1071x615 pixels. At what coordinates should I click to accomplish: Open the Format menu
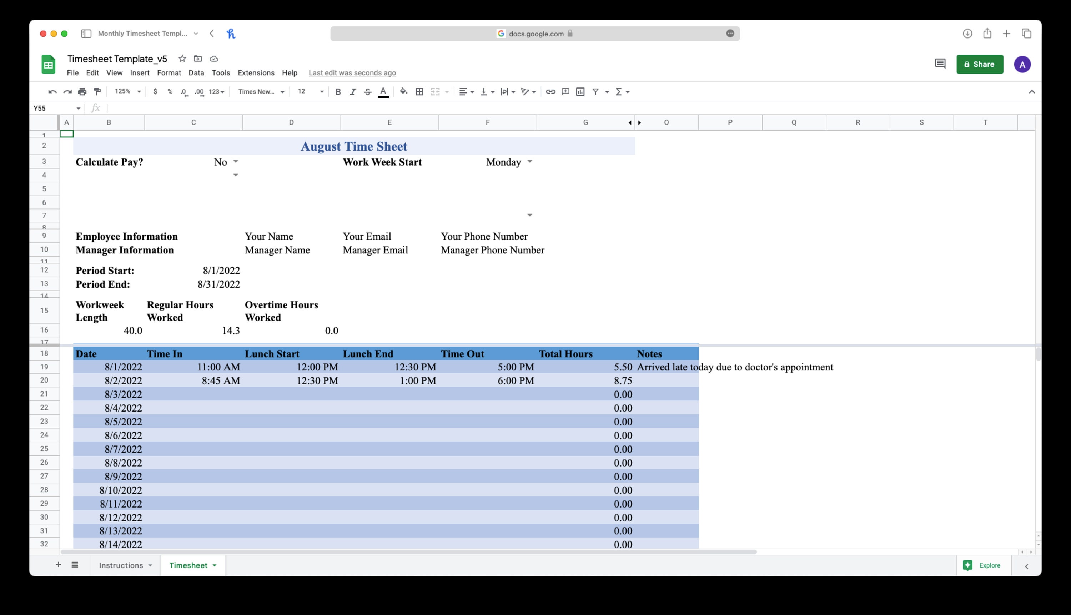click(169, 73)
